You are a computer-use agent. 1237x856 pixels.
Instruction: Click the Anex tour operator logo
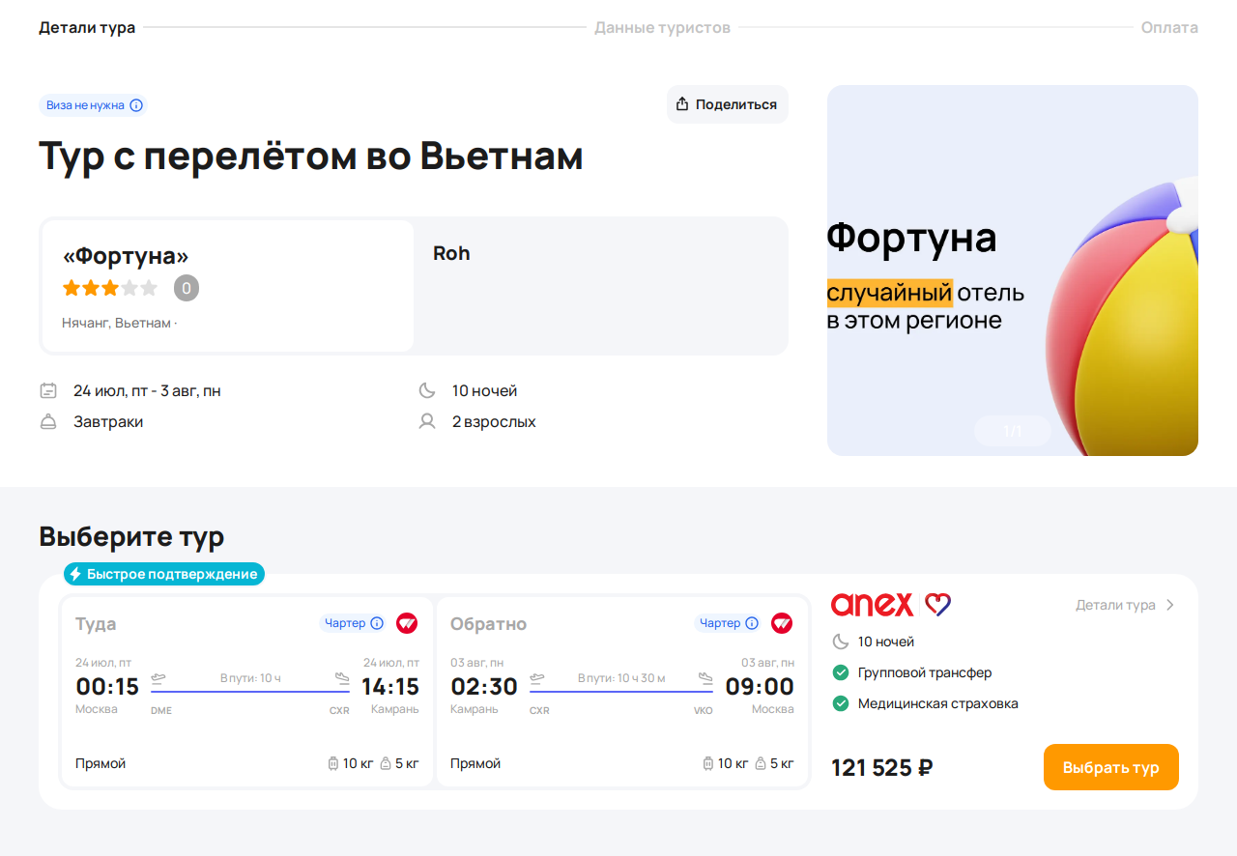pos(891,605)
